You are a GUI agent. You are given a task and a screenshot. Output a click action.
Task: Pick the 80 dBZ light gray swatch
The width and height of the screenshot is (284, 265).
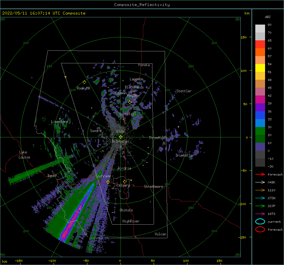[260, 29]
